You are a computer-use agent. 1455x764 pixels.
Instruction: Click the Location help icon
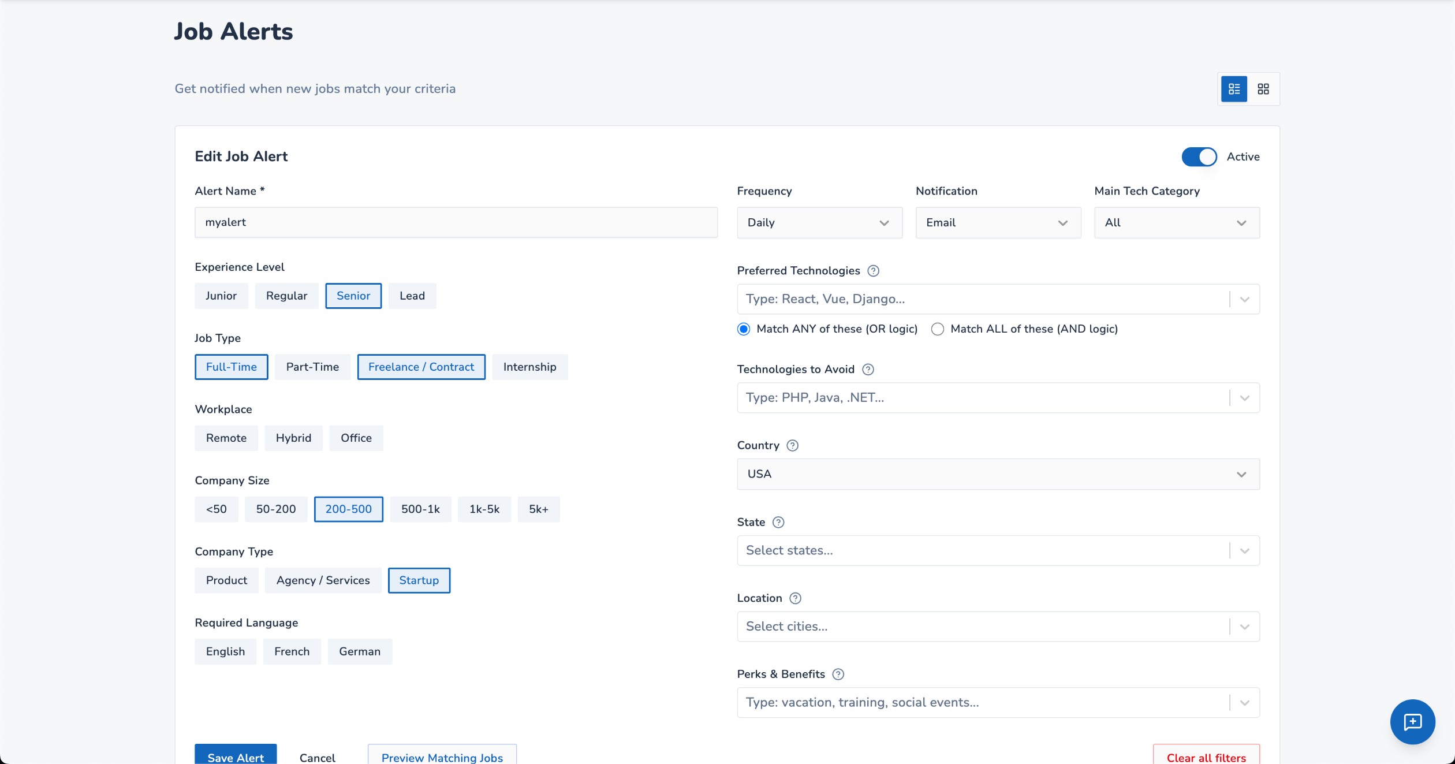[x=795, y=598]
